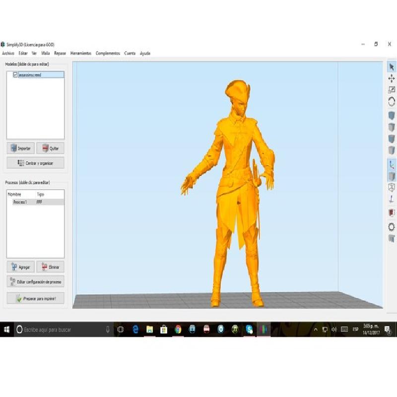Click Centrar y organizar button
Image resolution: width=397 pixels, height=397 pixels.
35,163
